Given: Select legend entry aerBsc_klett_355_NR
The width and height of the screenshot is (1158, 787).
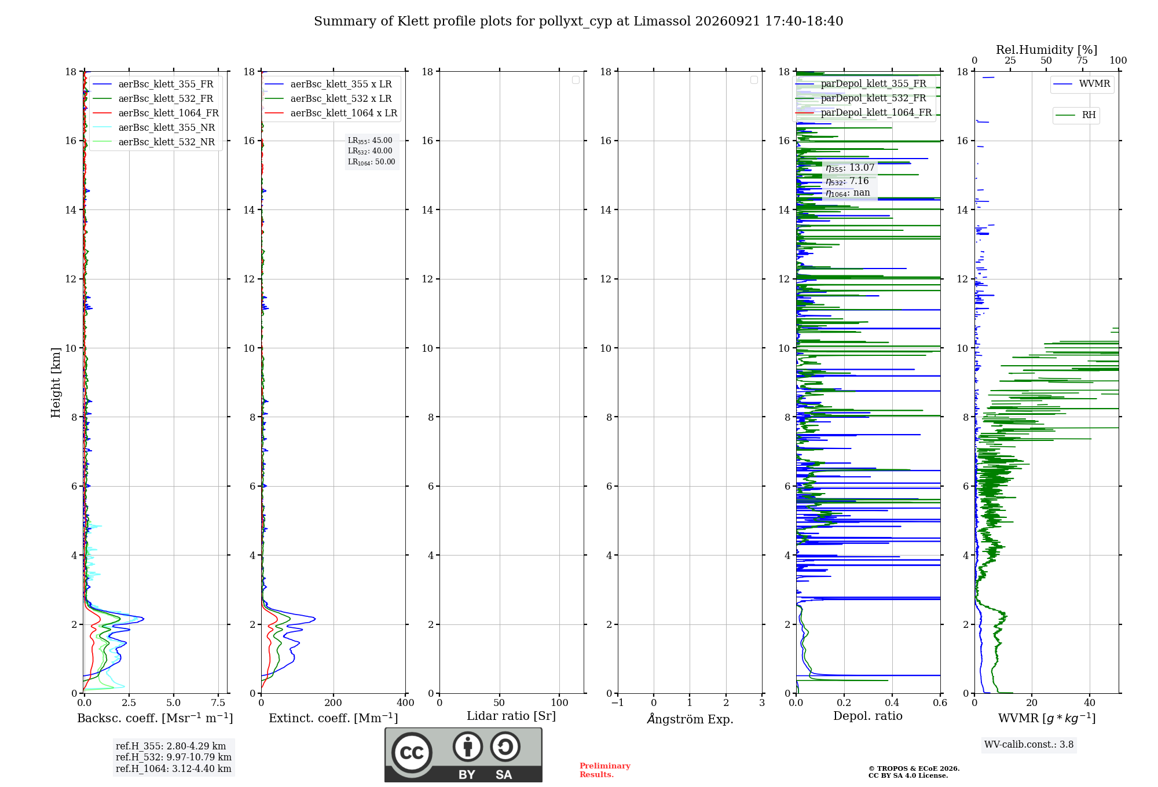Looking at the screenshot, I should [x=155, y=127].
